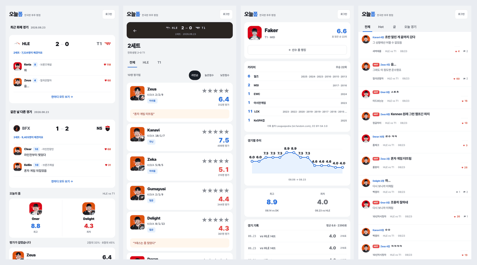Image resolution: width=477 pixels, height=265 pixels.
Task: Tap Clear's avatar in the BFX match comments
Action: pos(18,151)
